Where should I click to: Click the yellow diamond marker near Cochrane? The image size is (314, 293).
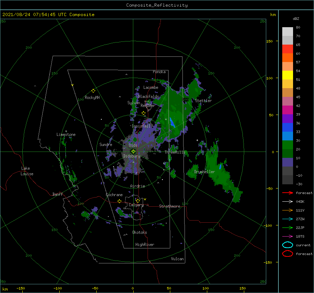[x=120, y=201]
